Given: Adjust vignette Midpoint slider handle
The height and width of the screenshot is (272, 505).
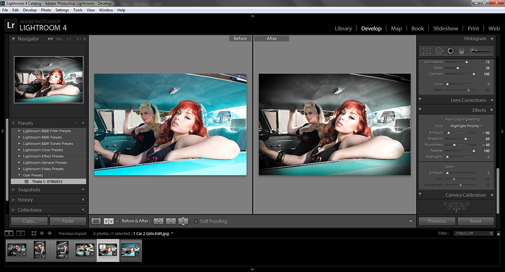Looking at the screenshot, I should tap(466, 139).
